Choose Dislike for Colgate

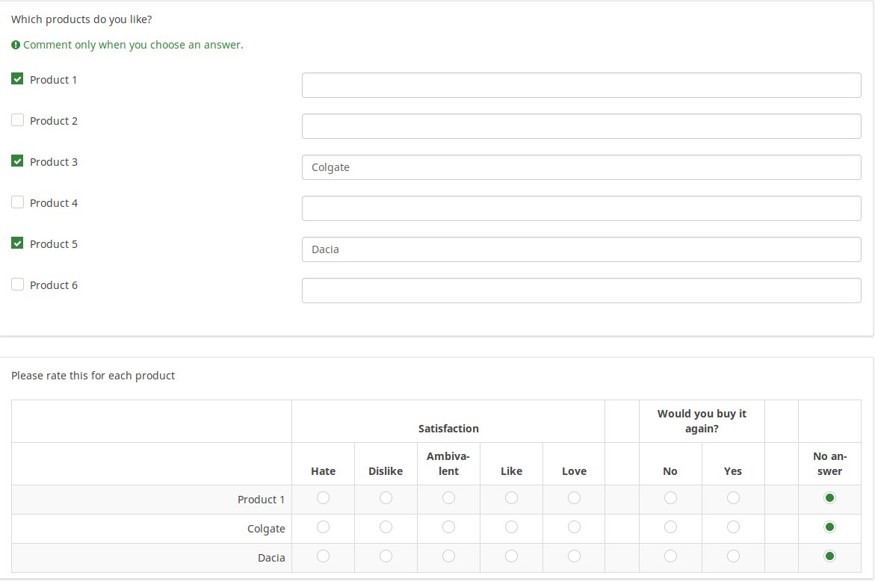(x=386, y=527)
